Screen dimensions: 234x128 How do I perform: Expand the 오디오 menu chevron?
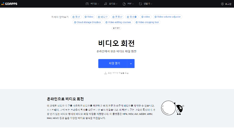(117, 4)
